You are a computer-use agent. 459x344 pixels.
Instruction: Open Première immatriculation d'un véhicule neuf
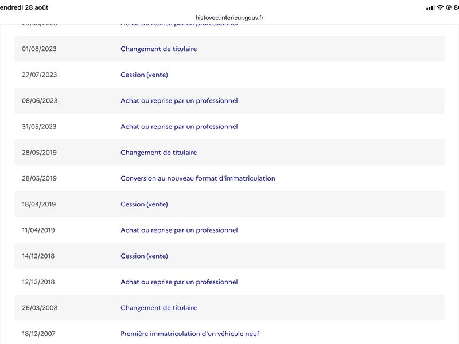(190, 334)
